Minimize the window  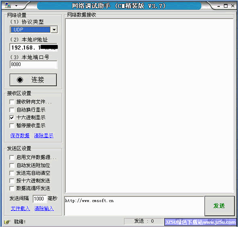[219, 6]
